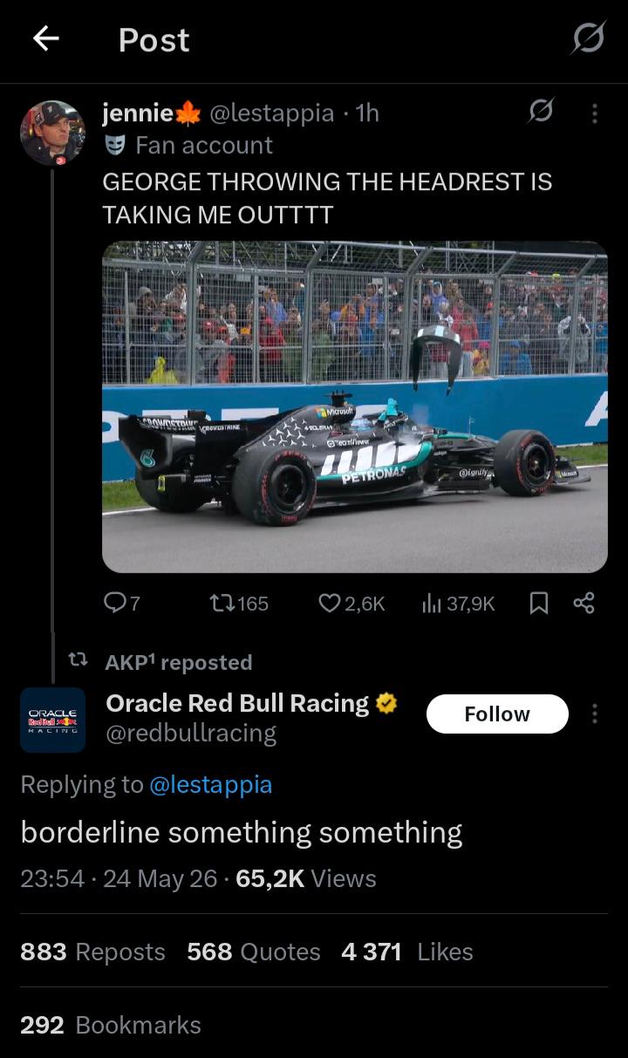This screenshot has height=1058, width=628.
Task: Tap the Grok icon in the header
Action: click(589, 38)
